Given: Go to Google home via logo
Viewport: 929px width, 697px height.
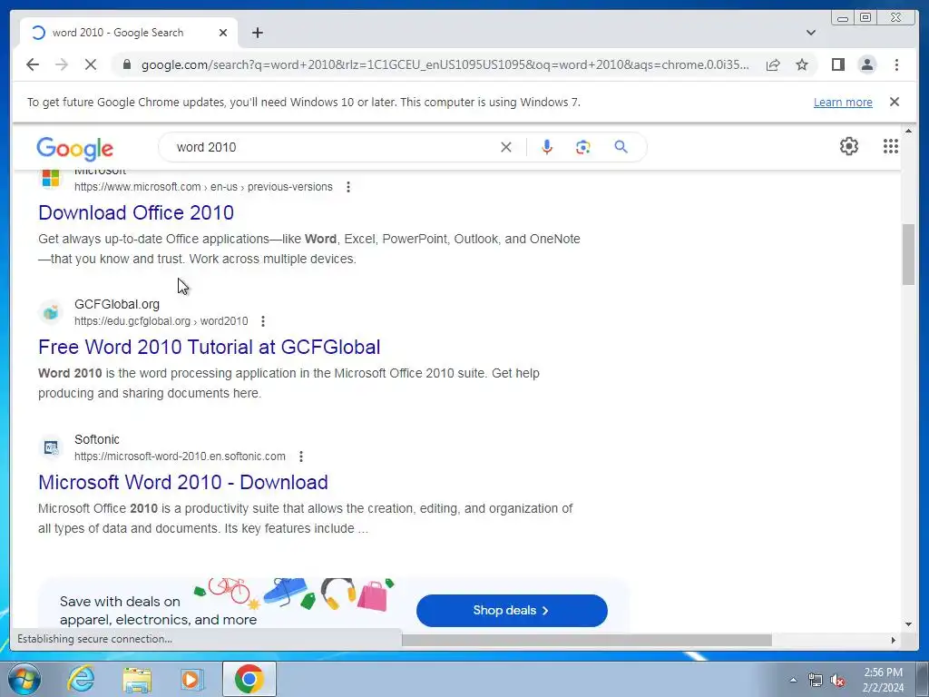Looking at the screenshot, I should [x=74, y=148].
